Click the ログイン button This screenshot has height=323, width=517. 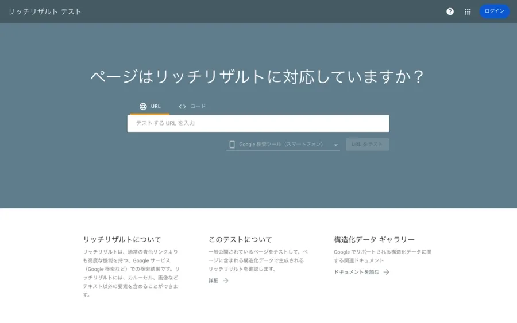click(494, 11)
